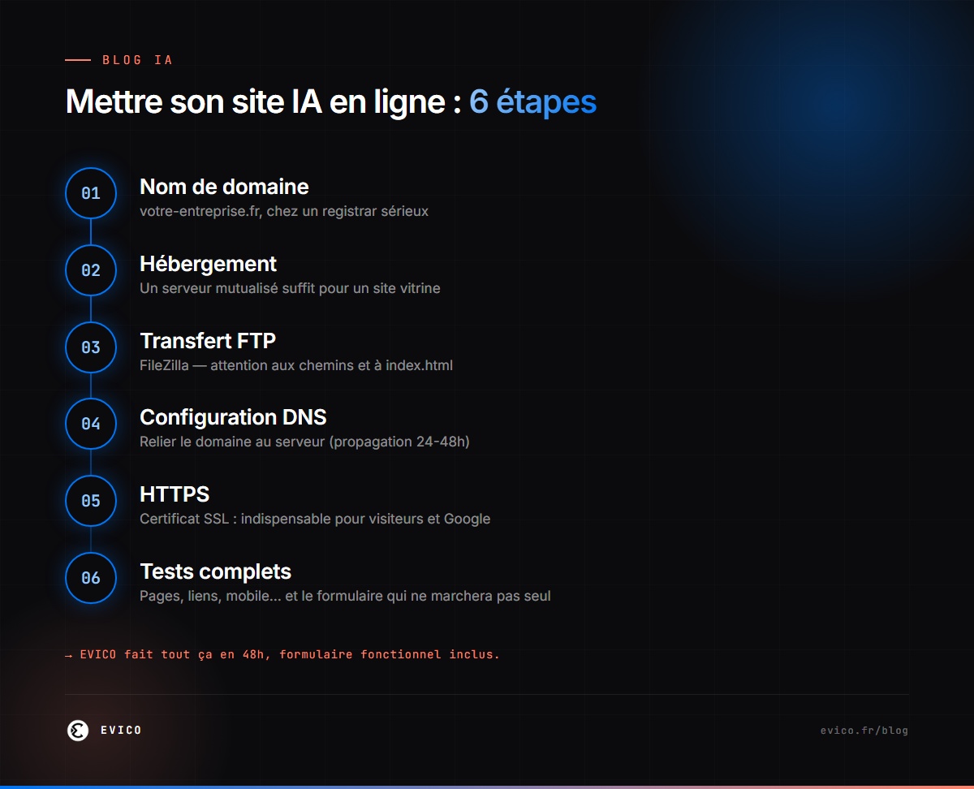Click the "Nom de domaine" heading
Image resolution: width=974 pixels, height=789 pixels.
click(224, 187)
